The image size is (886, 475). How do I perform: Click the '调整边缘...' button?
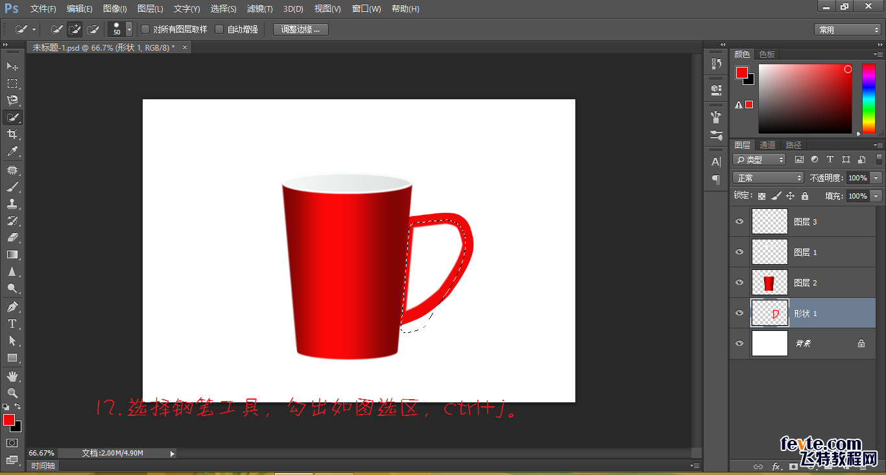pyautogui.click(x=301, y=29)
